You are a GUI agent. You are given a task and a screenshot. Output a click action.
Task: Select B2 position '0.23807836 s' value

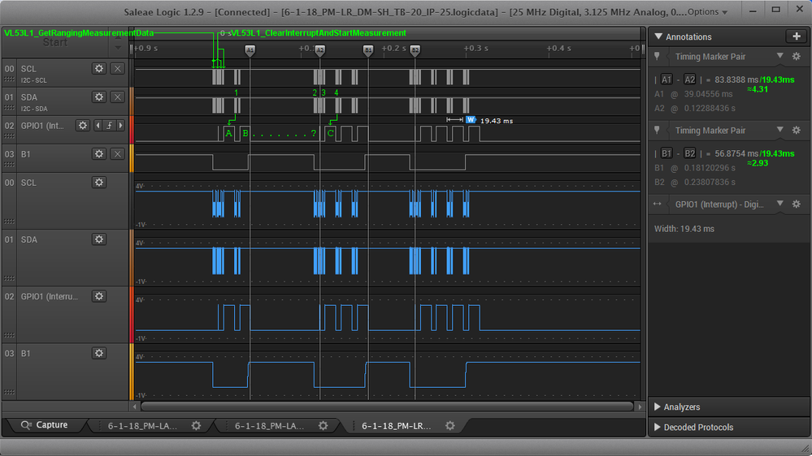(710, 183)
